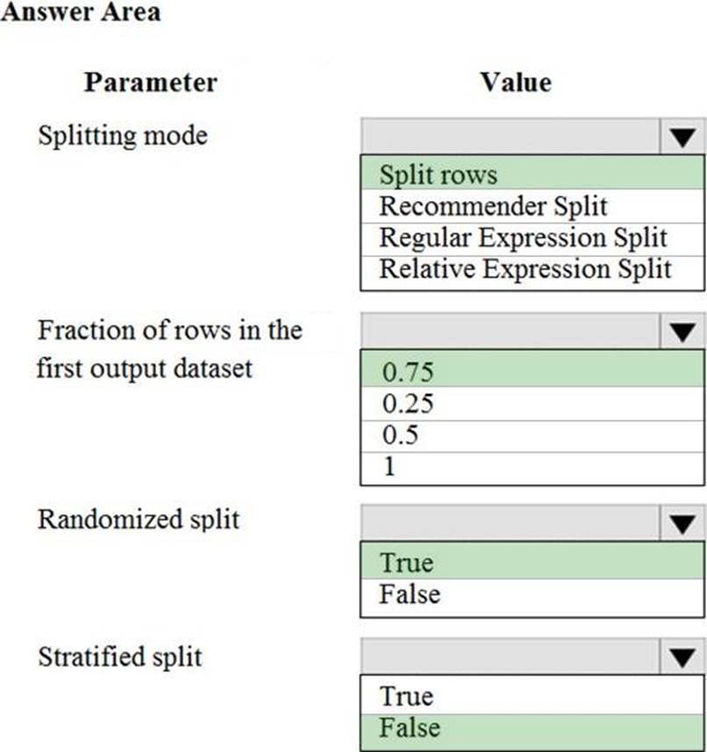The width and height of the screenshot is (707, 752).
Task: Expand the Fraction of rows dropdown arrow
Action: pos(682,332)
